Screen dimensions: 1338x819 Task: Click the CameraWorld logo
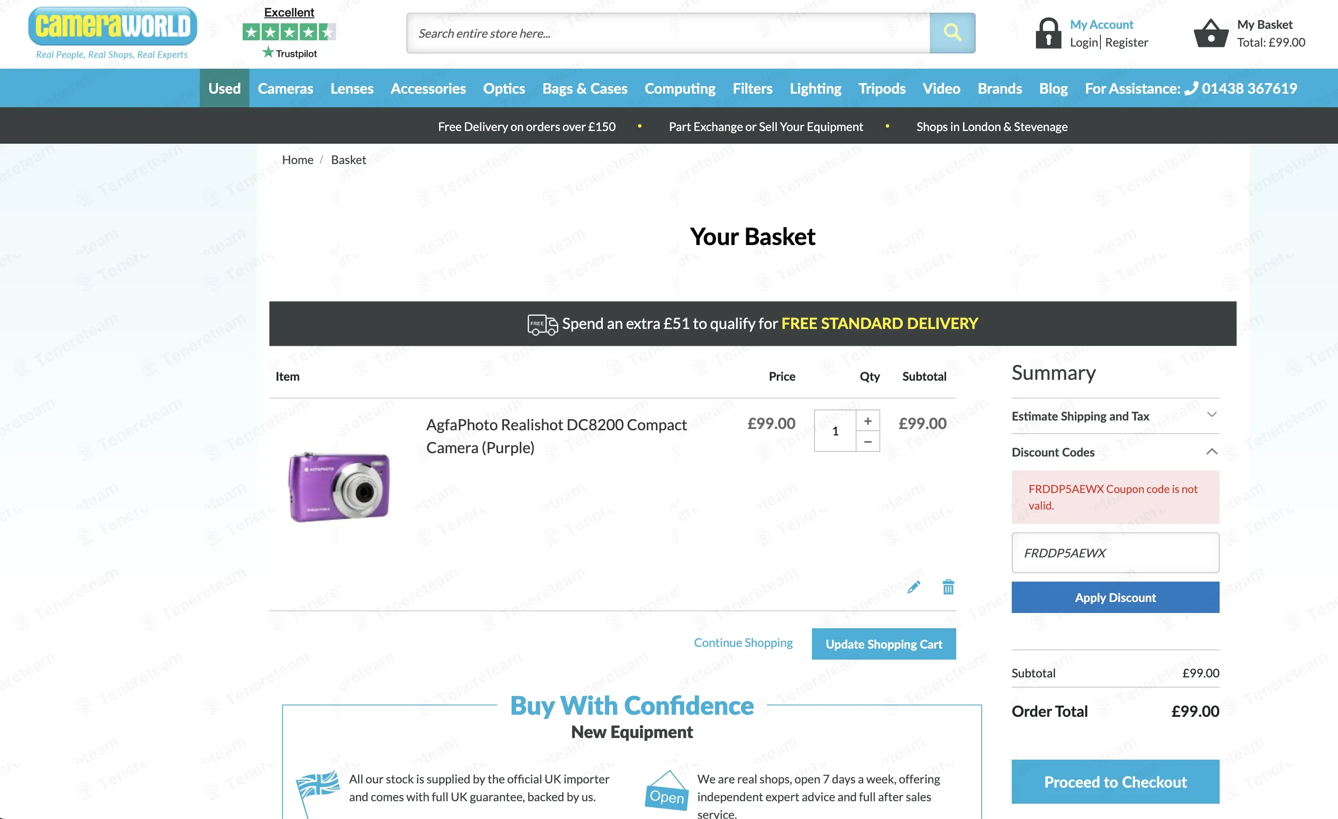(112, 33)
